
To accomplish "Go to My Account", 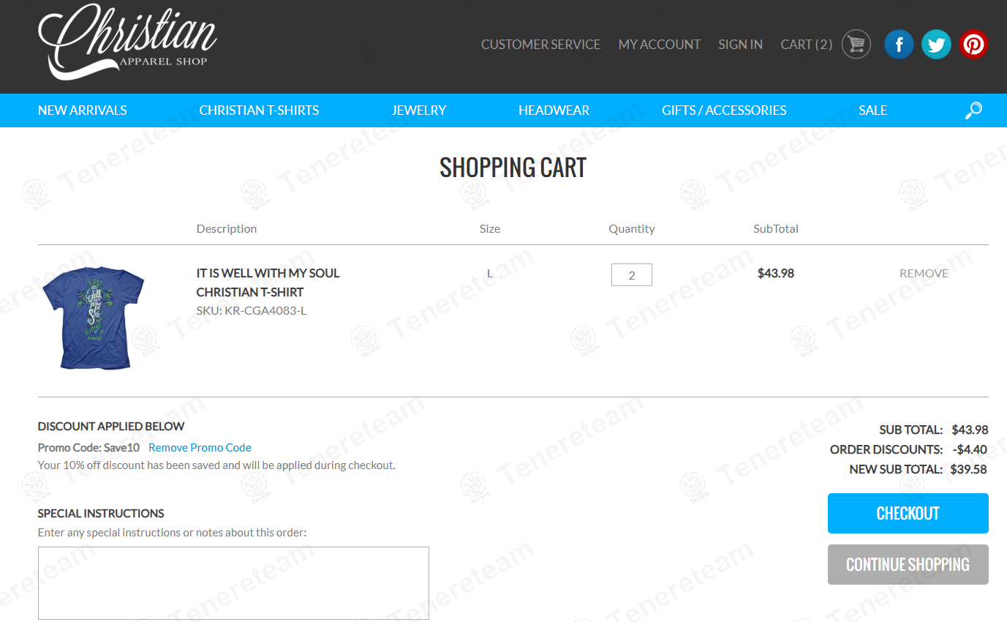I will click(x=660, y=45).
